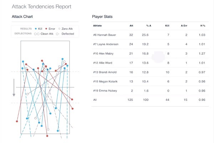Sort table by Att column header

click(131, 26)
